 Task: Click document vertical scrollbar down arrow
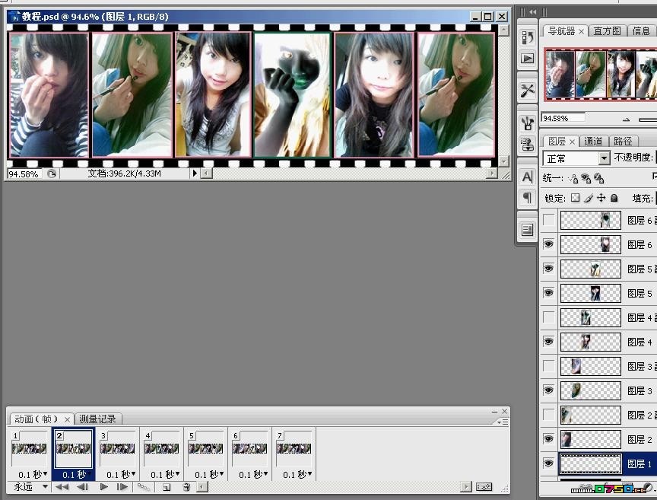(503, 161)
